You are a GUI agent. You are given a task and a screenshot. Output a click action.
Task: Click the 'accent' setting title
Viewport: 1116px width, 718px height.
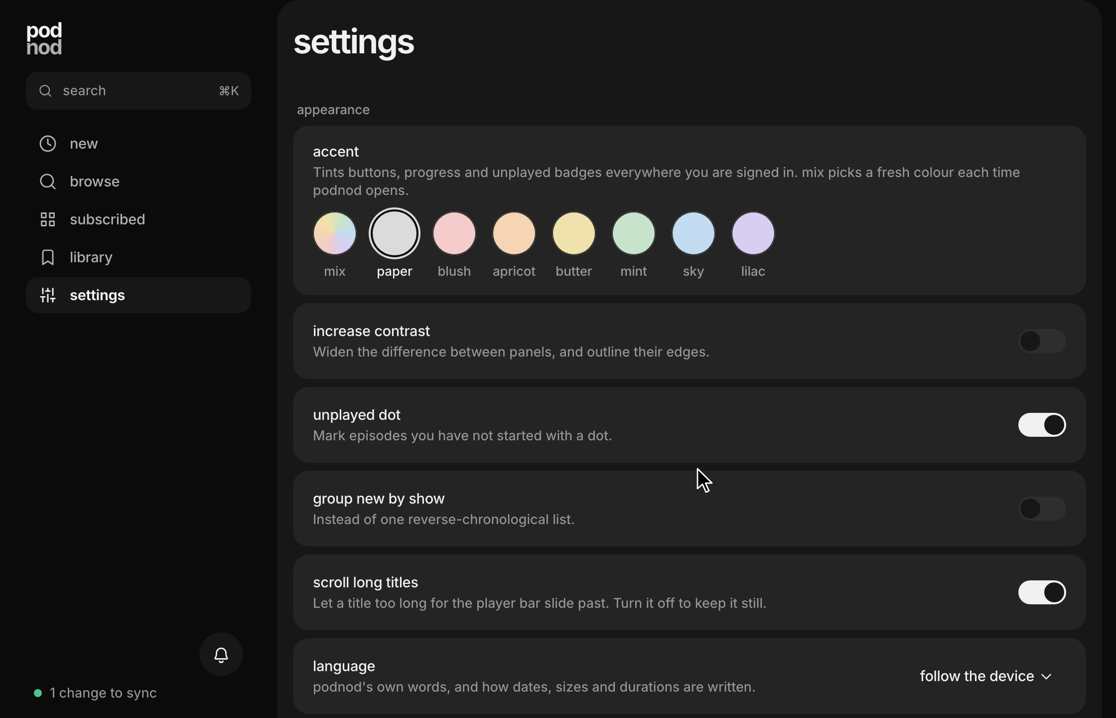pos(336,152)
